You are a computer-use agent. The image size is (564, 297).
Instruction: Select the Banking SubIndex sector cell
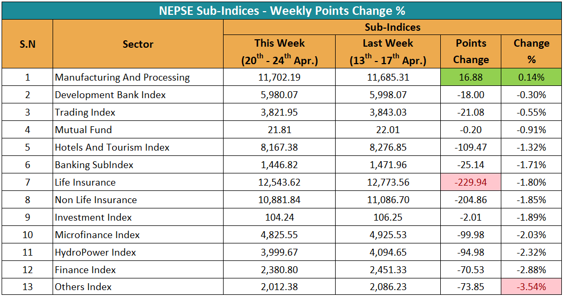[94, 165]
